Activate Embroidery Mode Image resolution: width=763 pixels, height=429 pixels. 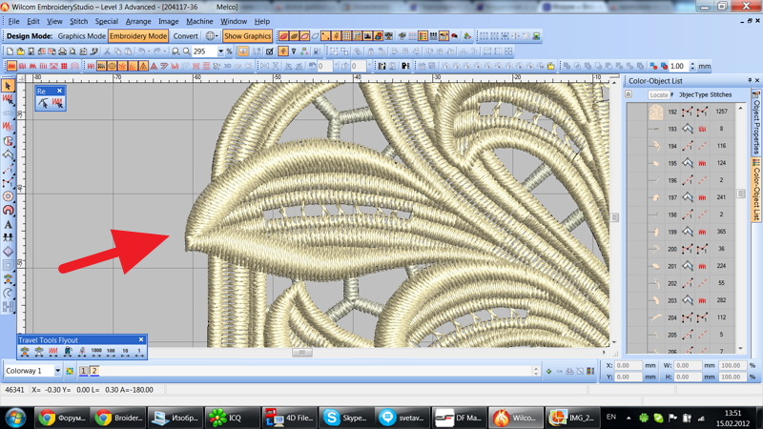point(138,36)
